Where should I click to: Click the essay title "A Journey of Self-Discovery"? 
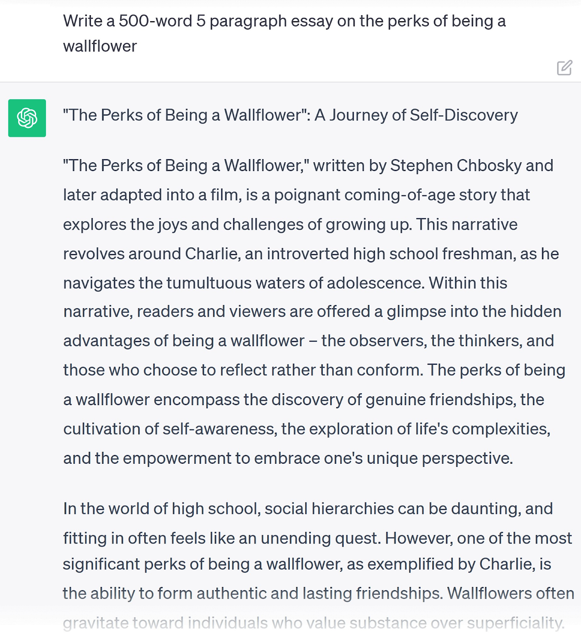pyautogui.click(x=416, y=115)
